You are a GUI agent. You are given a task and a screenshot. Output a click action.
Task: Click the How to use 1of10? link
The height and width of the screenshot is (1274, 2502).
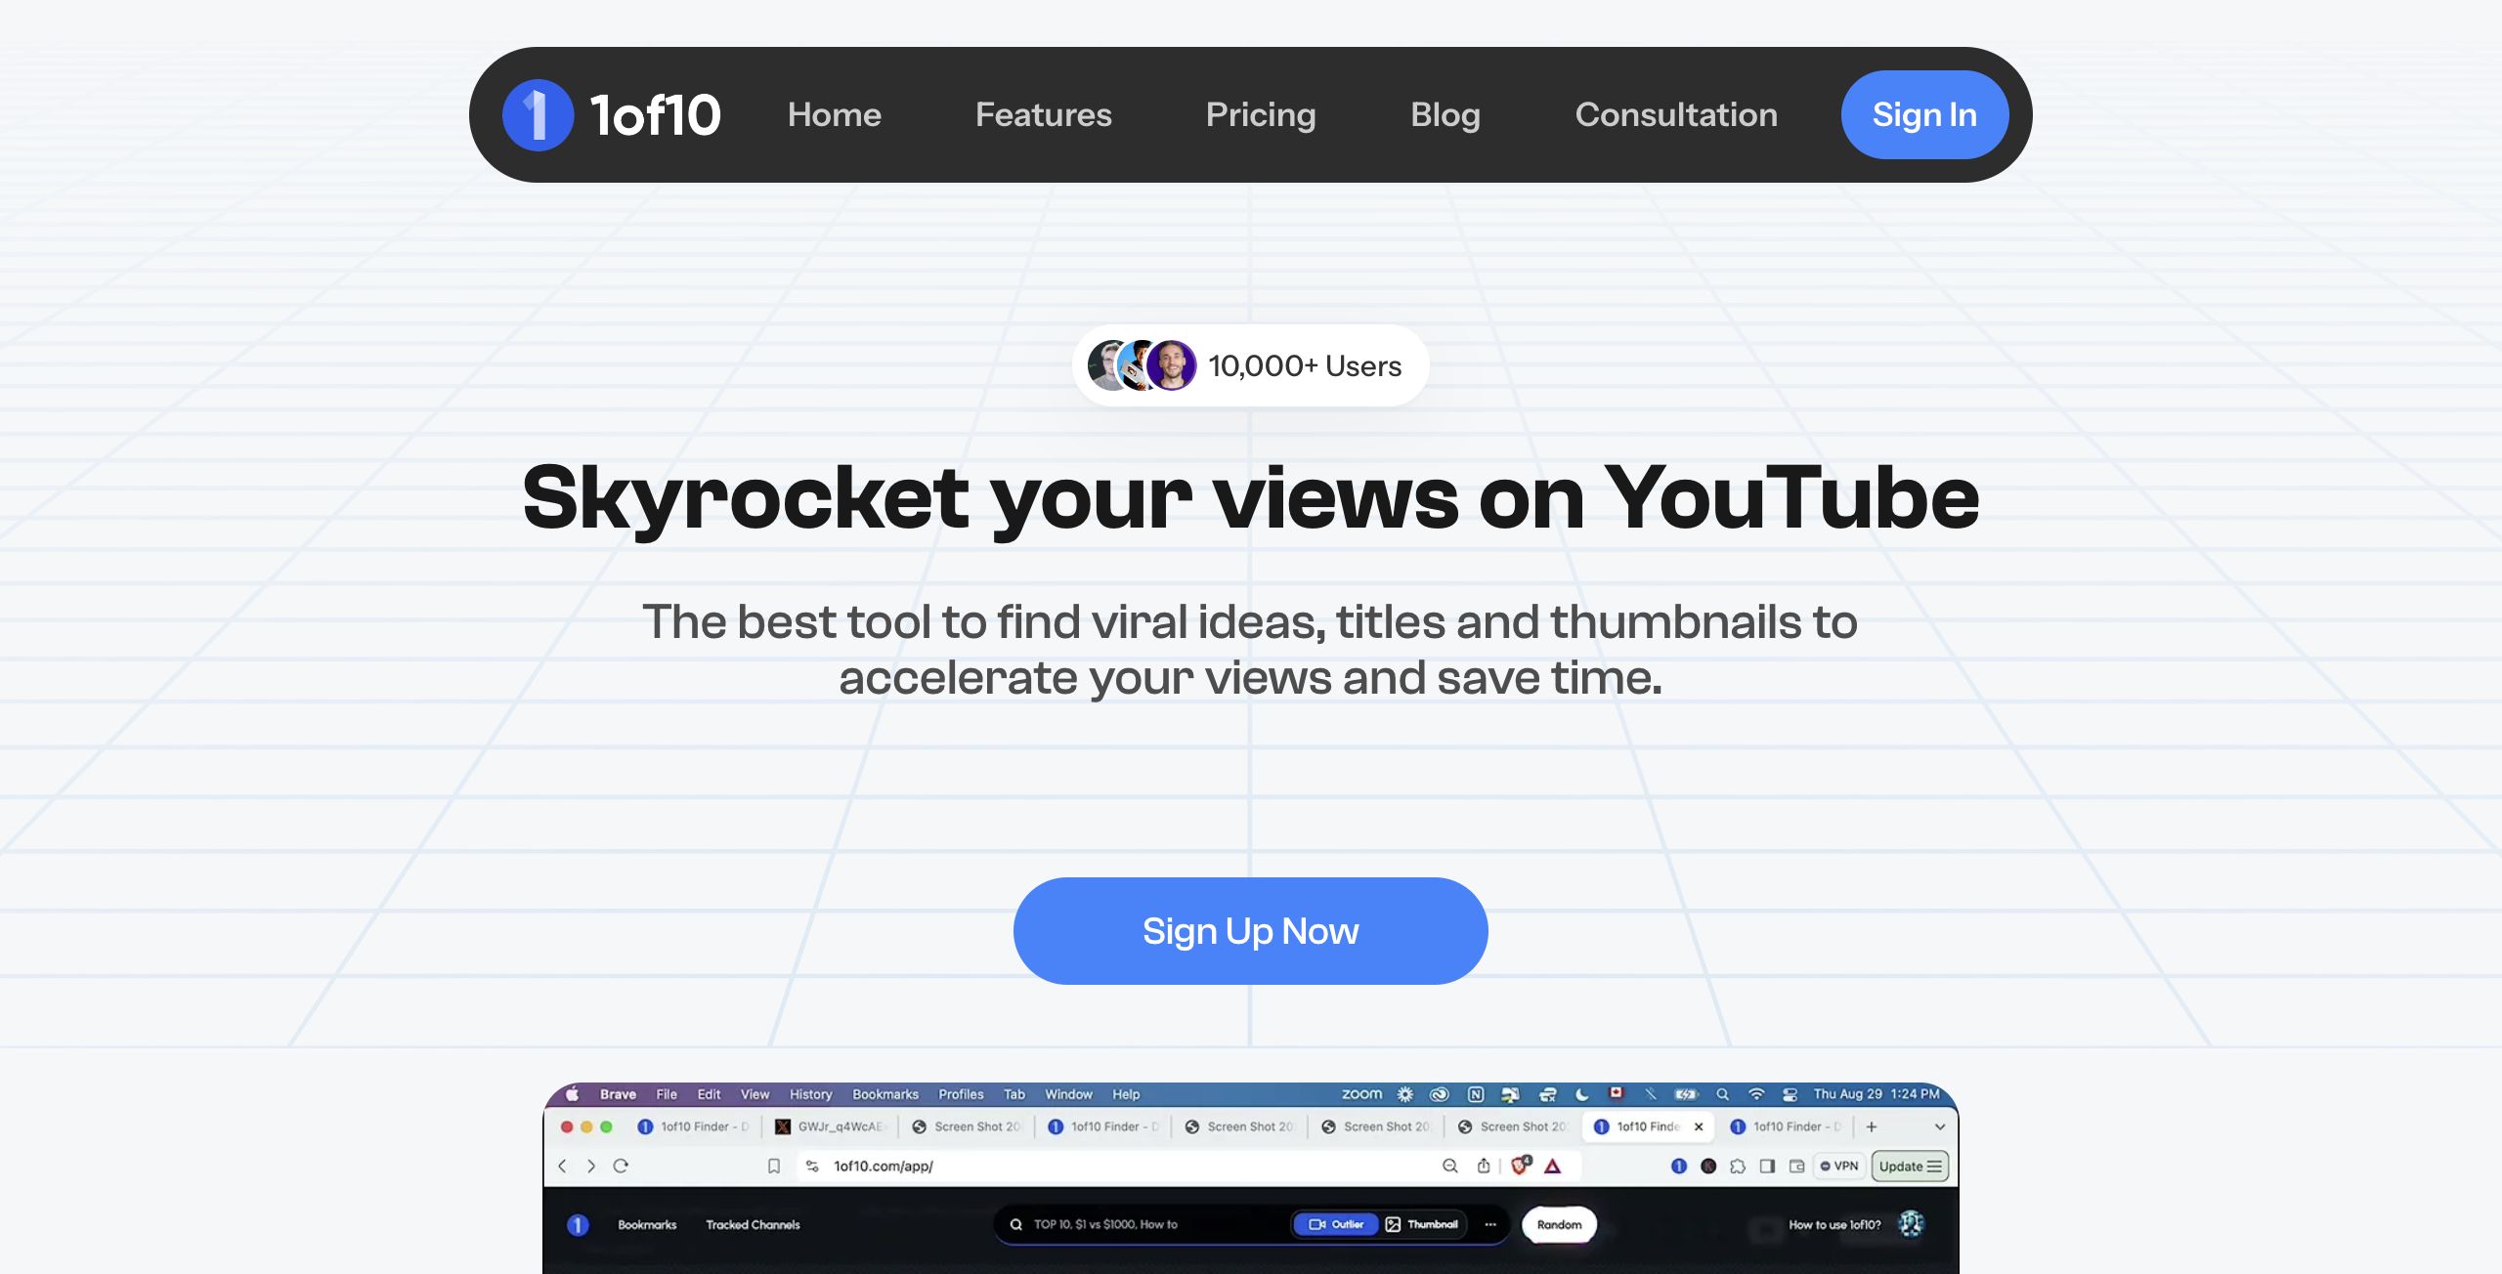(x=1833, y=1224)
